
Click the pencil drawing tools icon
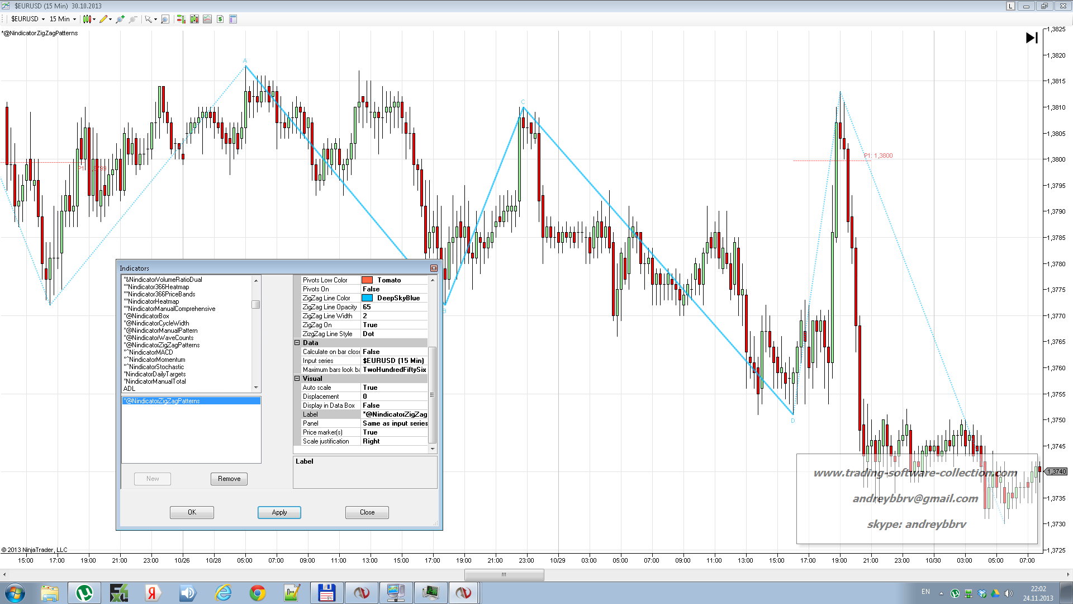103,19
